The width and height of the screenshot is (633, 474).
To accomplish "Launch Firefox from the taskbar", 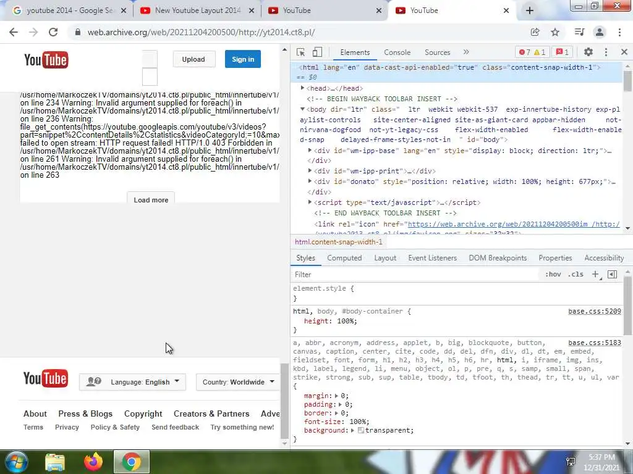I will tap(93, 462).
